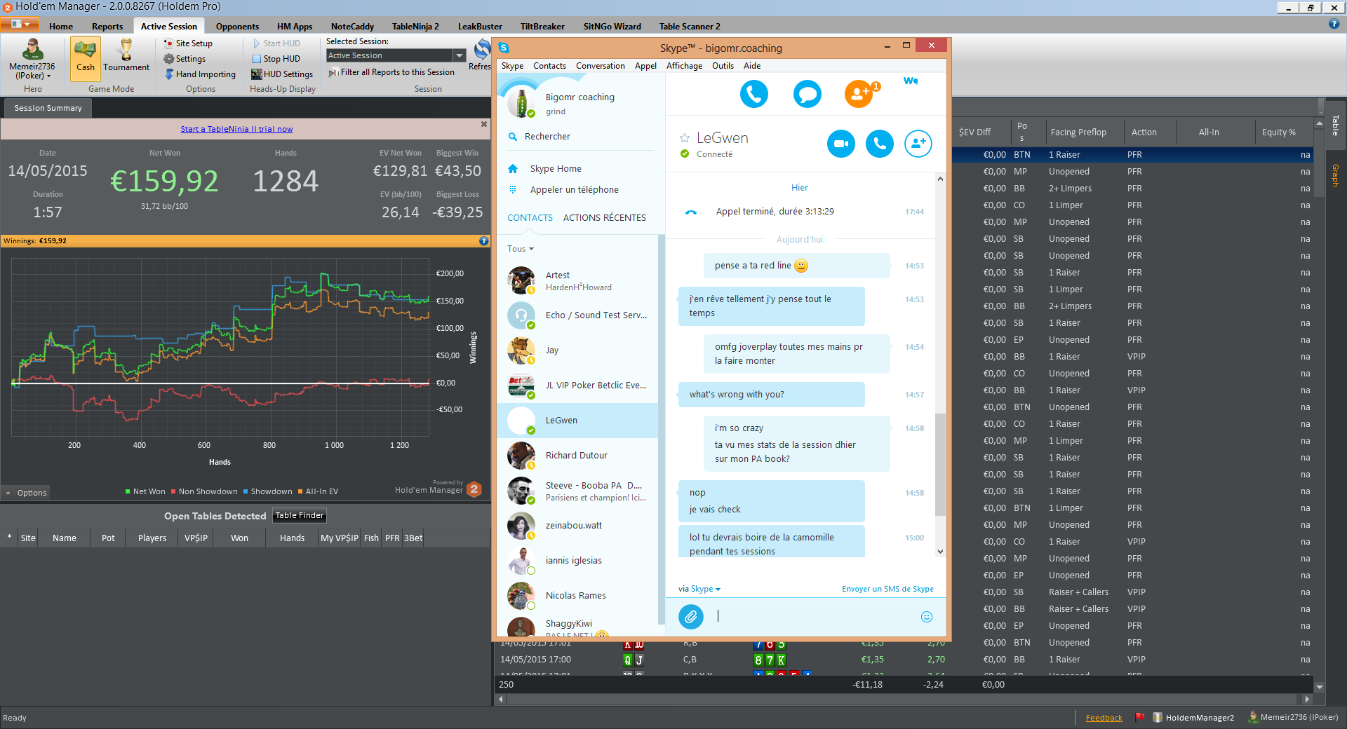Open Skype Conversation menu
The width and height of the screenshot is (1347, 729).
[600, 66]
